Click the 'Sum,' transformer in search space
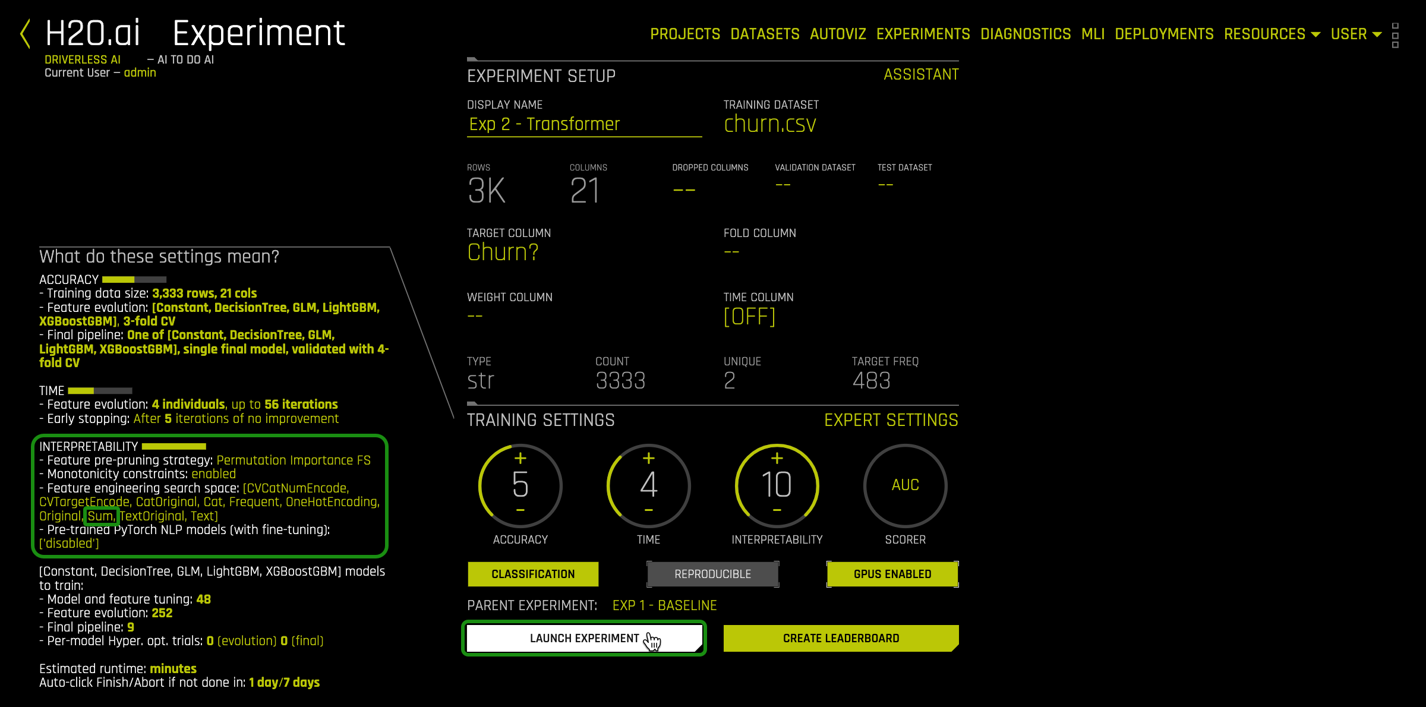1426x707 pixels. click(x=102, y=516)
